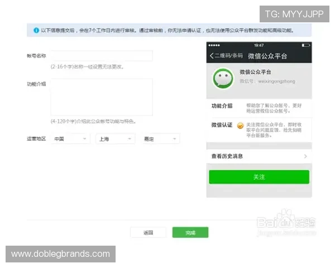Click the TG: MYYJJPP label

294,14
